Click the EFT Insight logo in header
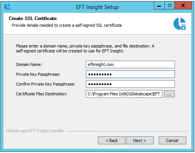This screenshot has width=195, height=153. (180, 24)
